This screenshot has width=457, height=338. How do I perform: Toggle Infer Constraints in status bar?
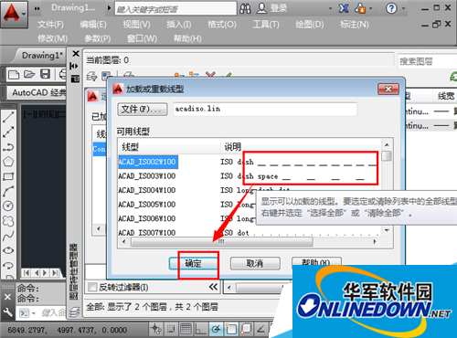coord(156,329)
